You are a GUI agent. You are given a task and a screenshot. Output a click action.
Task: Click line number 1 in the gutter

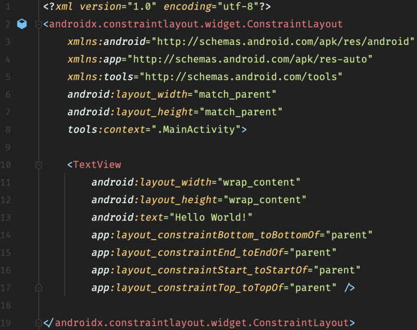click(8, 7)
